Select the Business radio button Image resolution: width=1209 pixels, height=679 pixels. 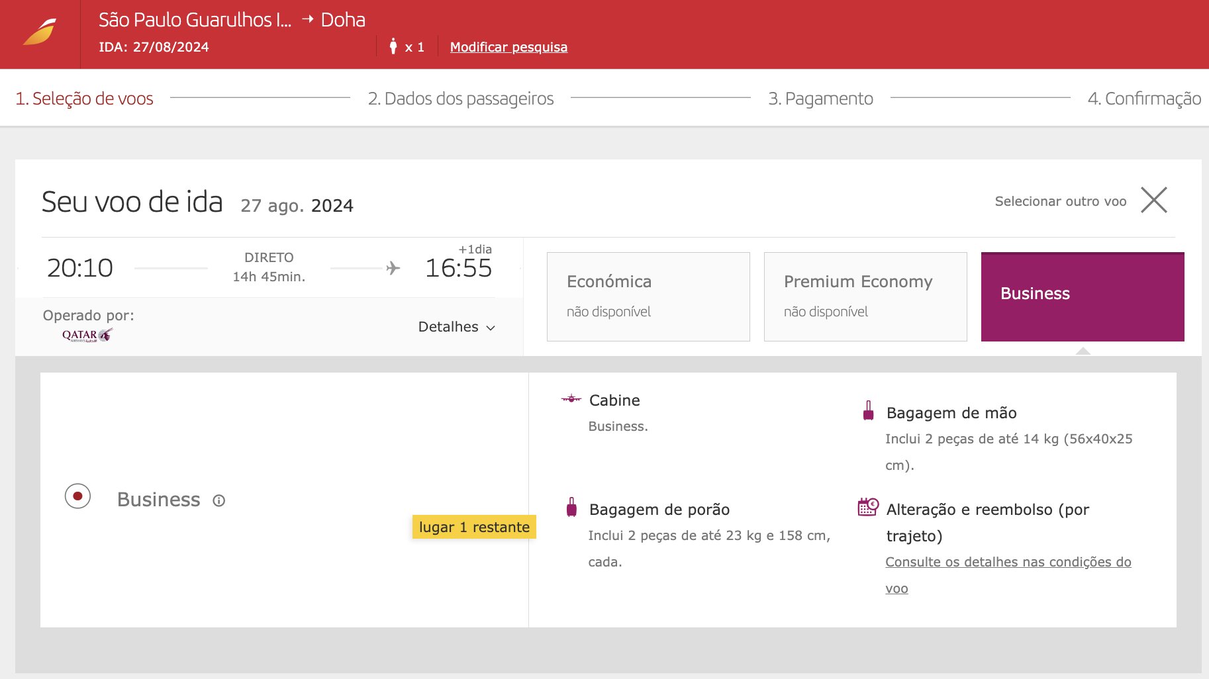pos(77,496)
